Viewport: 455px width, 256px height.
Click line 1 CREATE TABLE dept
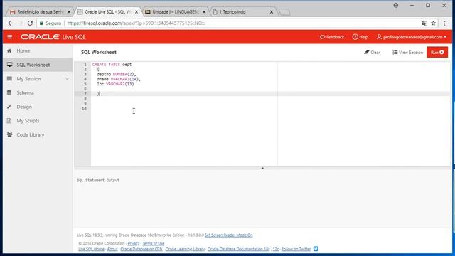(112, 65)
